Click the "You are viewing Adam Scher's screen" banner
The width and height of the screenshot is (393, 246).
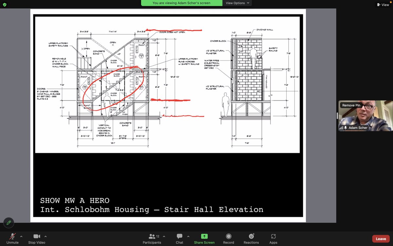[181, 3]
